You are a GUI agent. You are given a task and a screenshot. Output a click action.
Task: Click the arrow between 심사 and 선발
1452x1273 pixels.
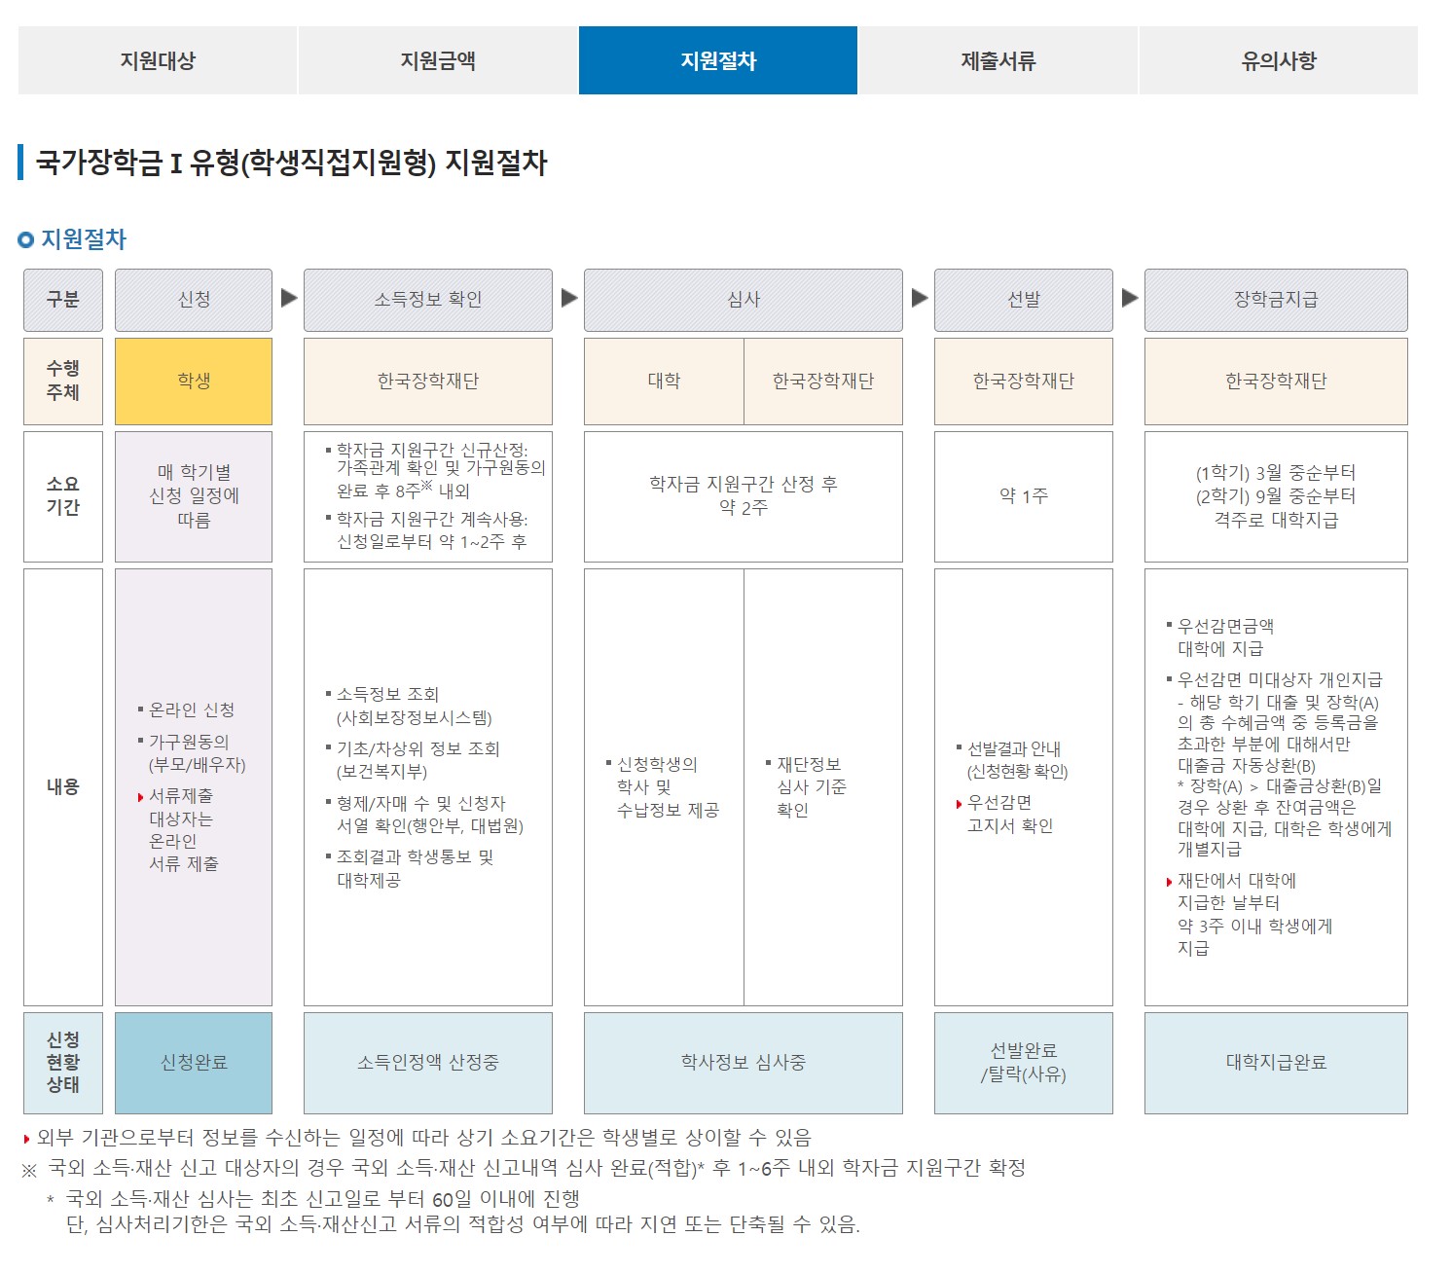pyautogui.click(x=918, y=300)
